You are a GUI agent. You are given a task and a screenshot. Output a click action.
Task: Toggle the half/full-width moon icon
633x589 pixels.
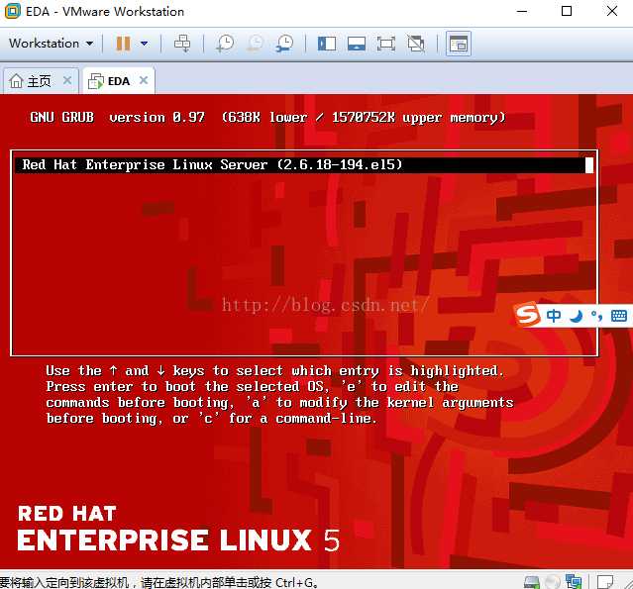click(576, 316)
